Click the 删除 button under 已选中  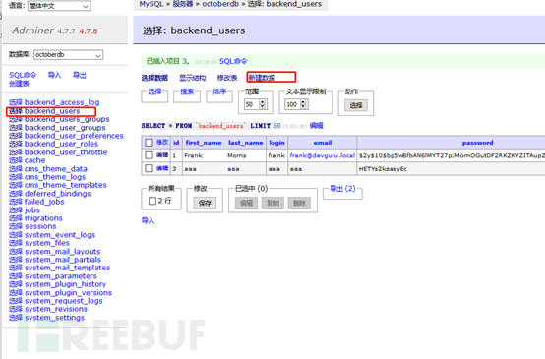[x=299, y=203]
